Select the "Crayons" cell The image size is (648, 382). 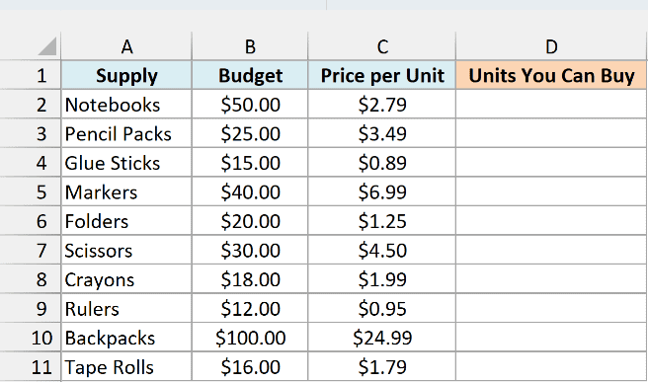(x=126, y=279)
